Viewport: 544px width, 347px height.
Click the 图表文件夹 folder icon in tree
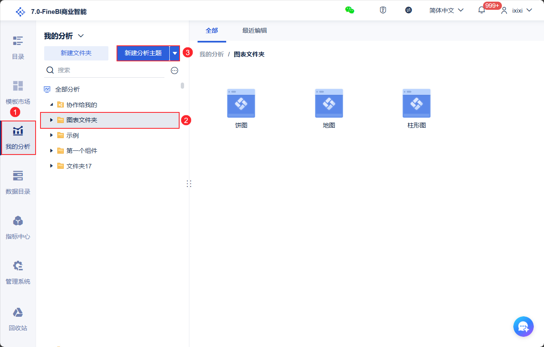tap(61, 120)
